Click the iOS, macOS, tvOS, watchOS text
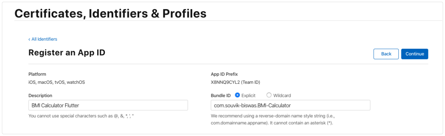Image resolution: width=445 pixels, height=136 pixels. (x=57, y=82)
